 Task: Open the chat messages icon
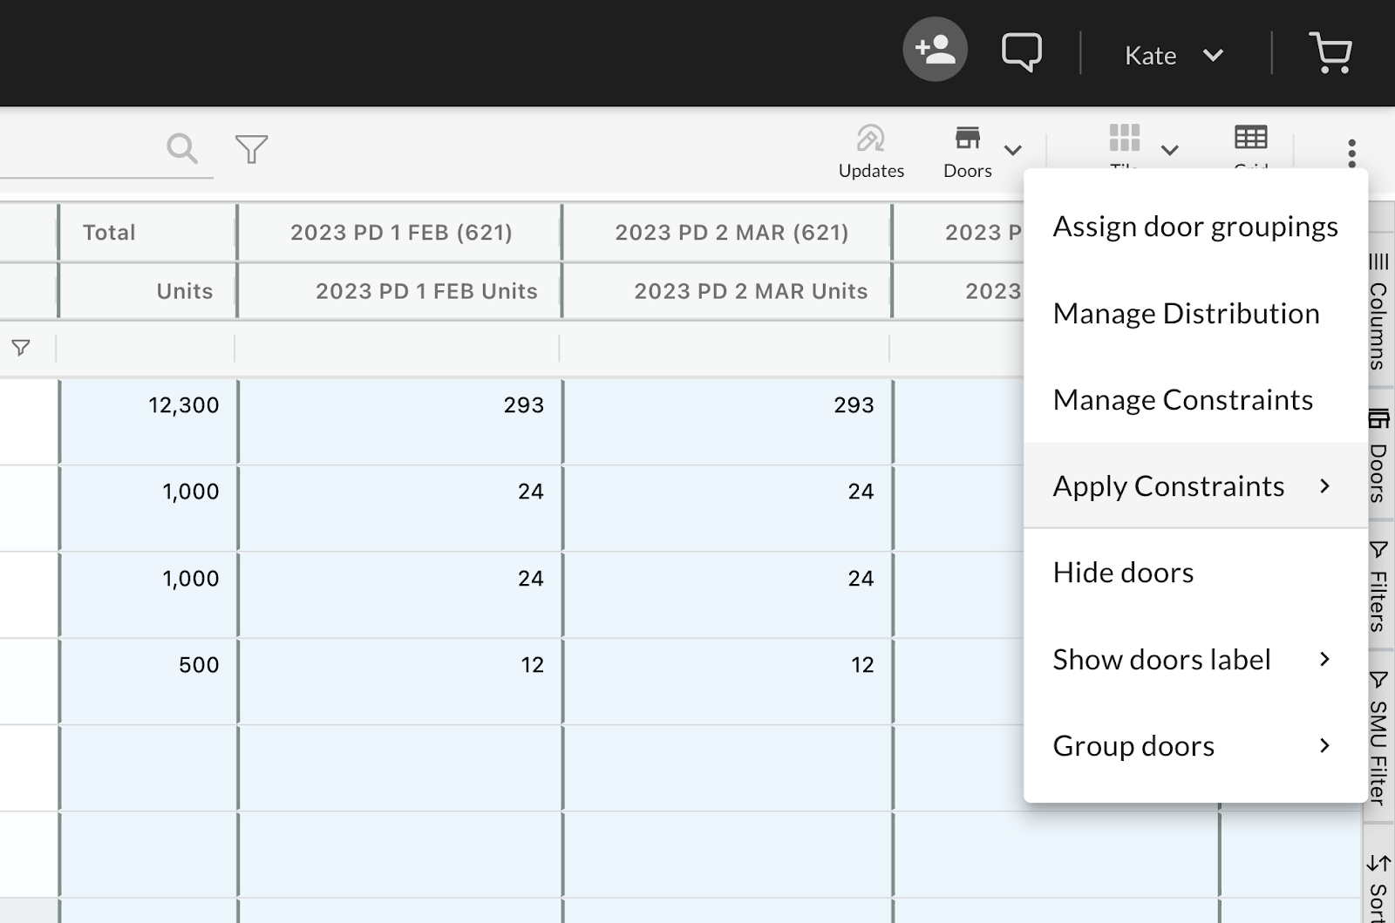click(x=1021, y=52)
